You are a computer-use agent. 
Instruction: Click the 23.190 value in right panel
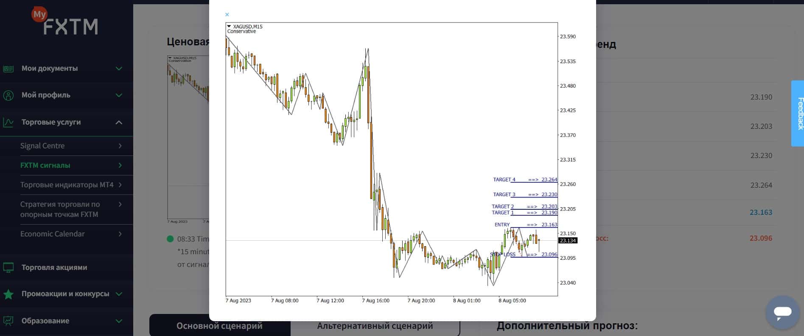point(761,97)
